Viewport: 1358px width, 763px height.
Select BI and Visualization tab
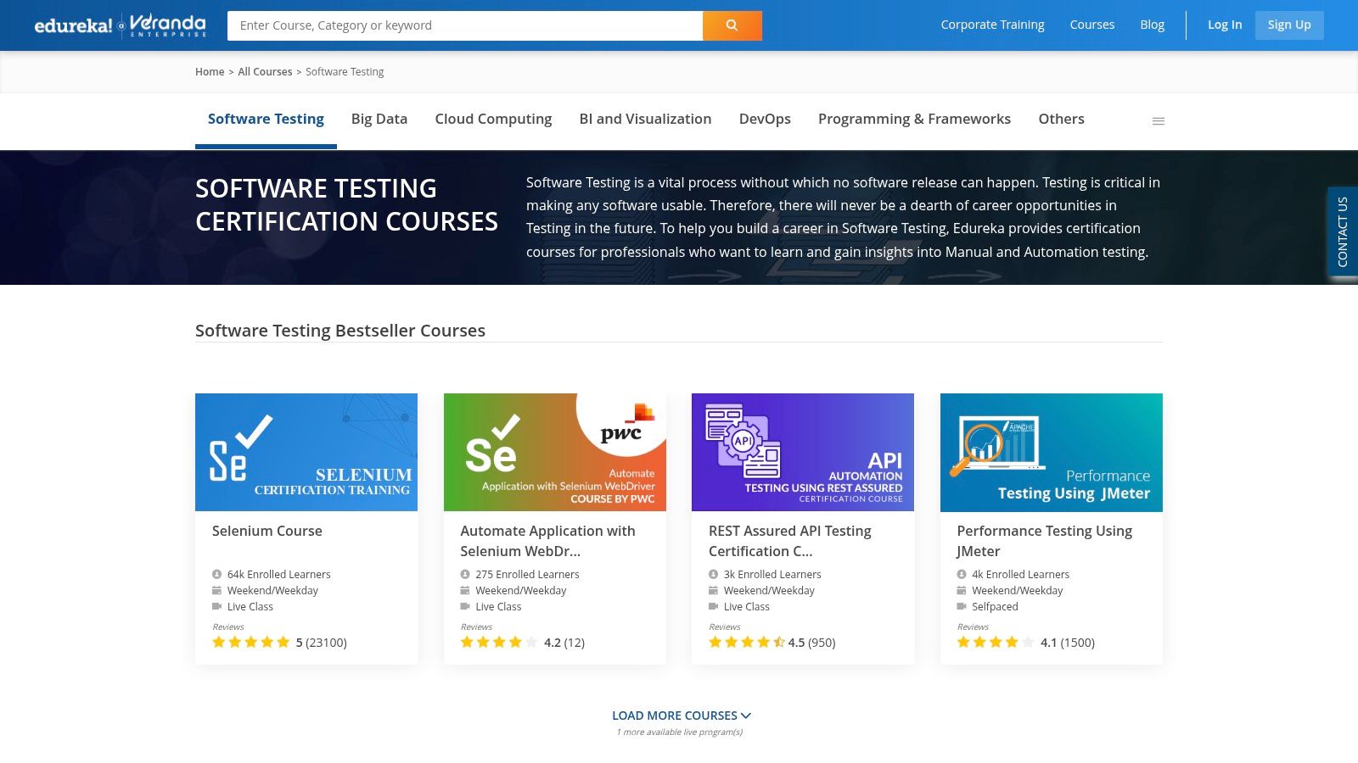645,120
